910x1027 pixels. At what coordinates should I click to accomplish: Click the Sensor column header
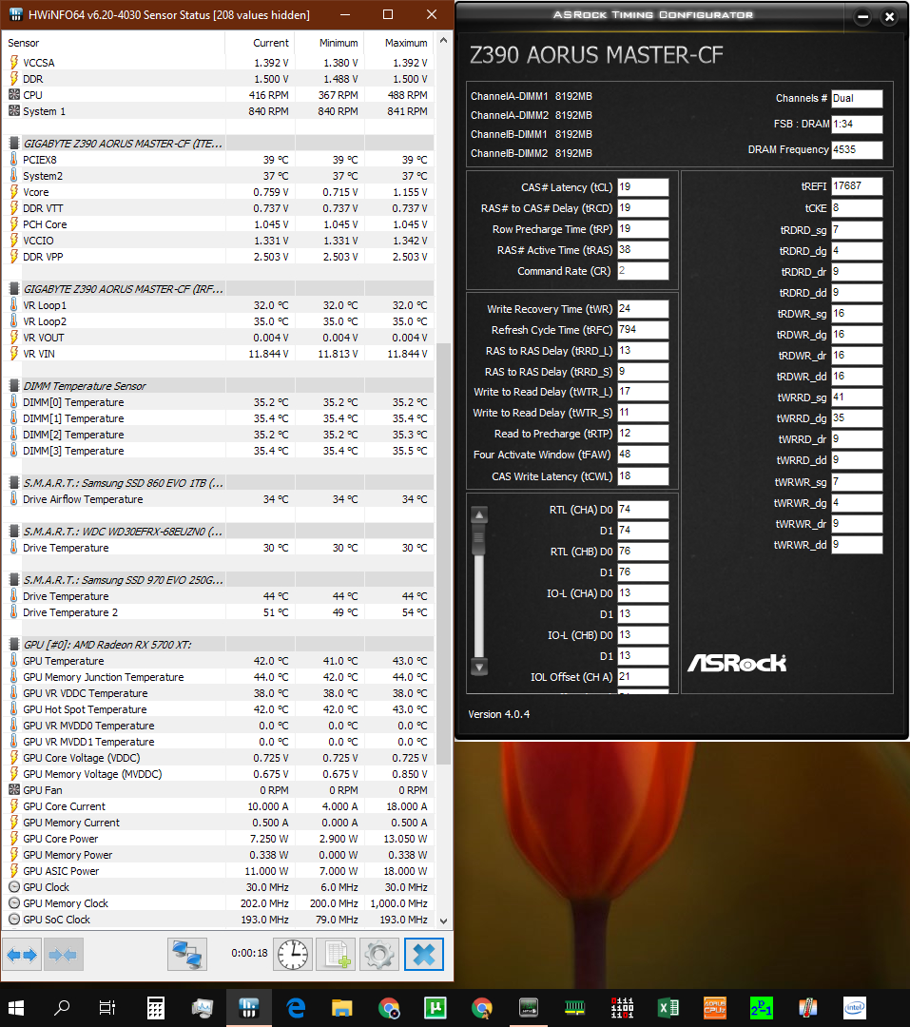[x=113, y=43]
